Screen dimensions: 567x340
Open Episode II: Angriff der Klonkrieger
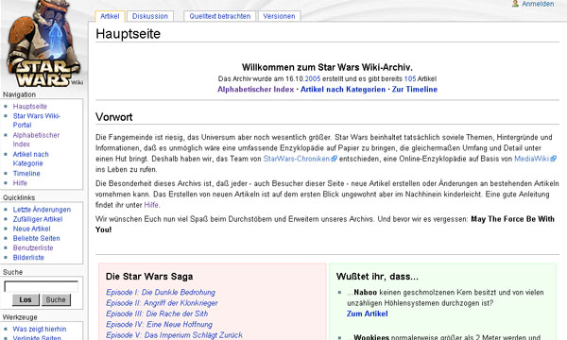162,303
